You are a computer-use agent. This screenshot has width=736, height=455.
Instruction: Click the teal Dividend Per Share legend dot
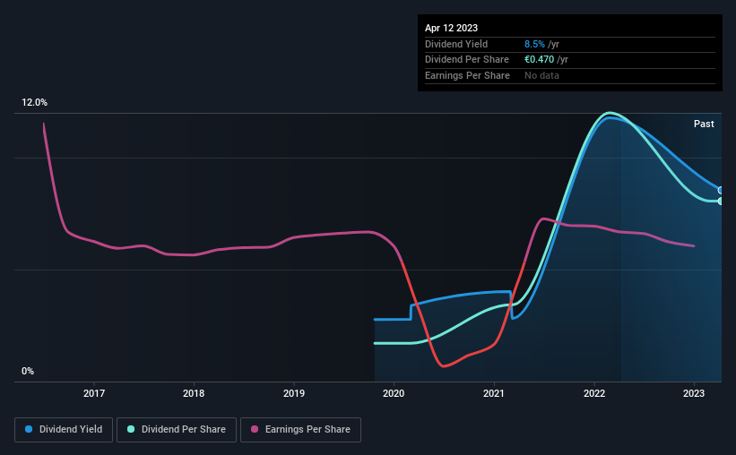click(131, 429)
